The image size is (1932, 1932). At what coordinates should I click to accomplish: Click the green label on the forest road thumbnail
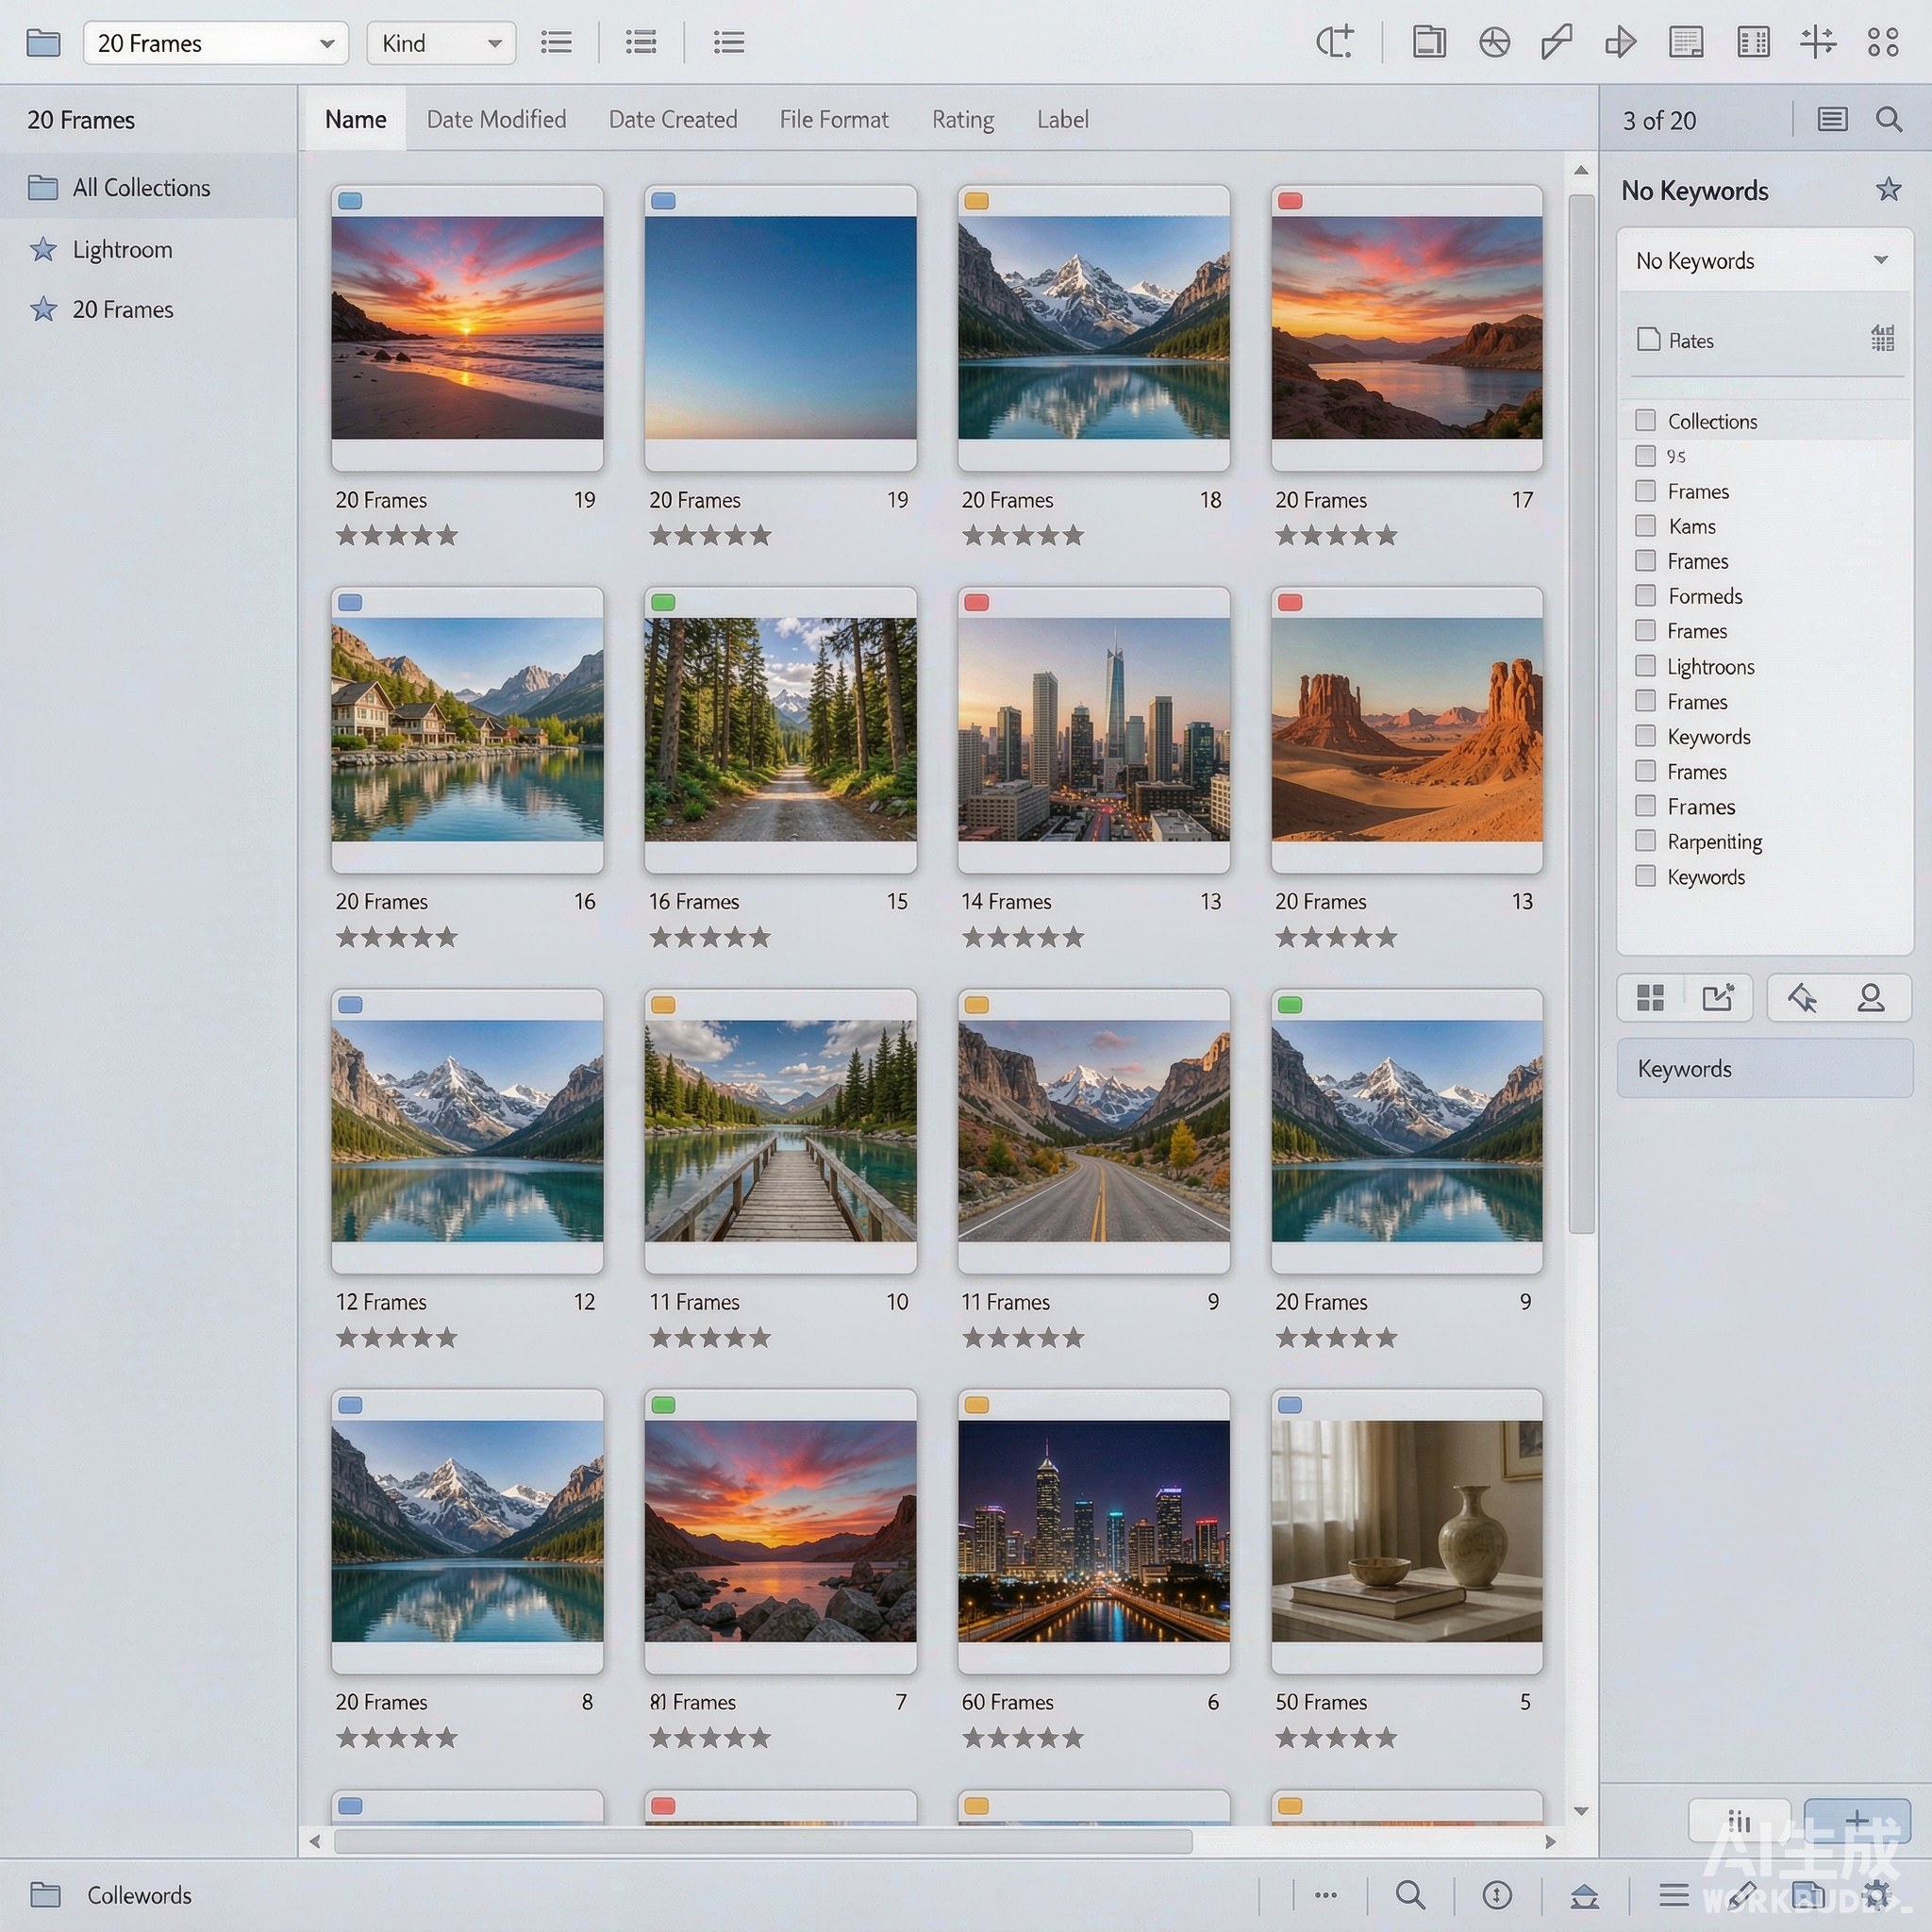[x=663, y=602]
